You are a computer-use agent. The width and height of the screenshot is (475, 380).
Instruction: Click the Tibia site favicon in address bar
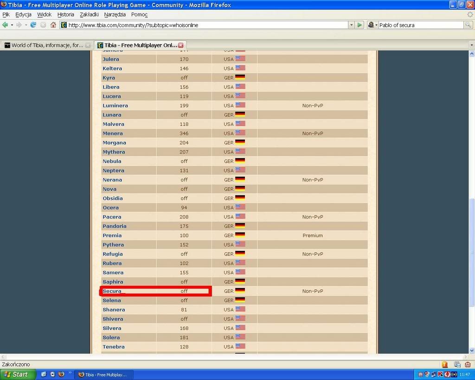63,25
